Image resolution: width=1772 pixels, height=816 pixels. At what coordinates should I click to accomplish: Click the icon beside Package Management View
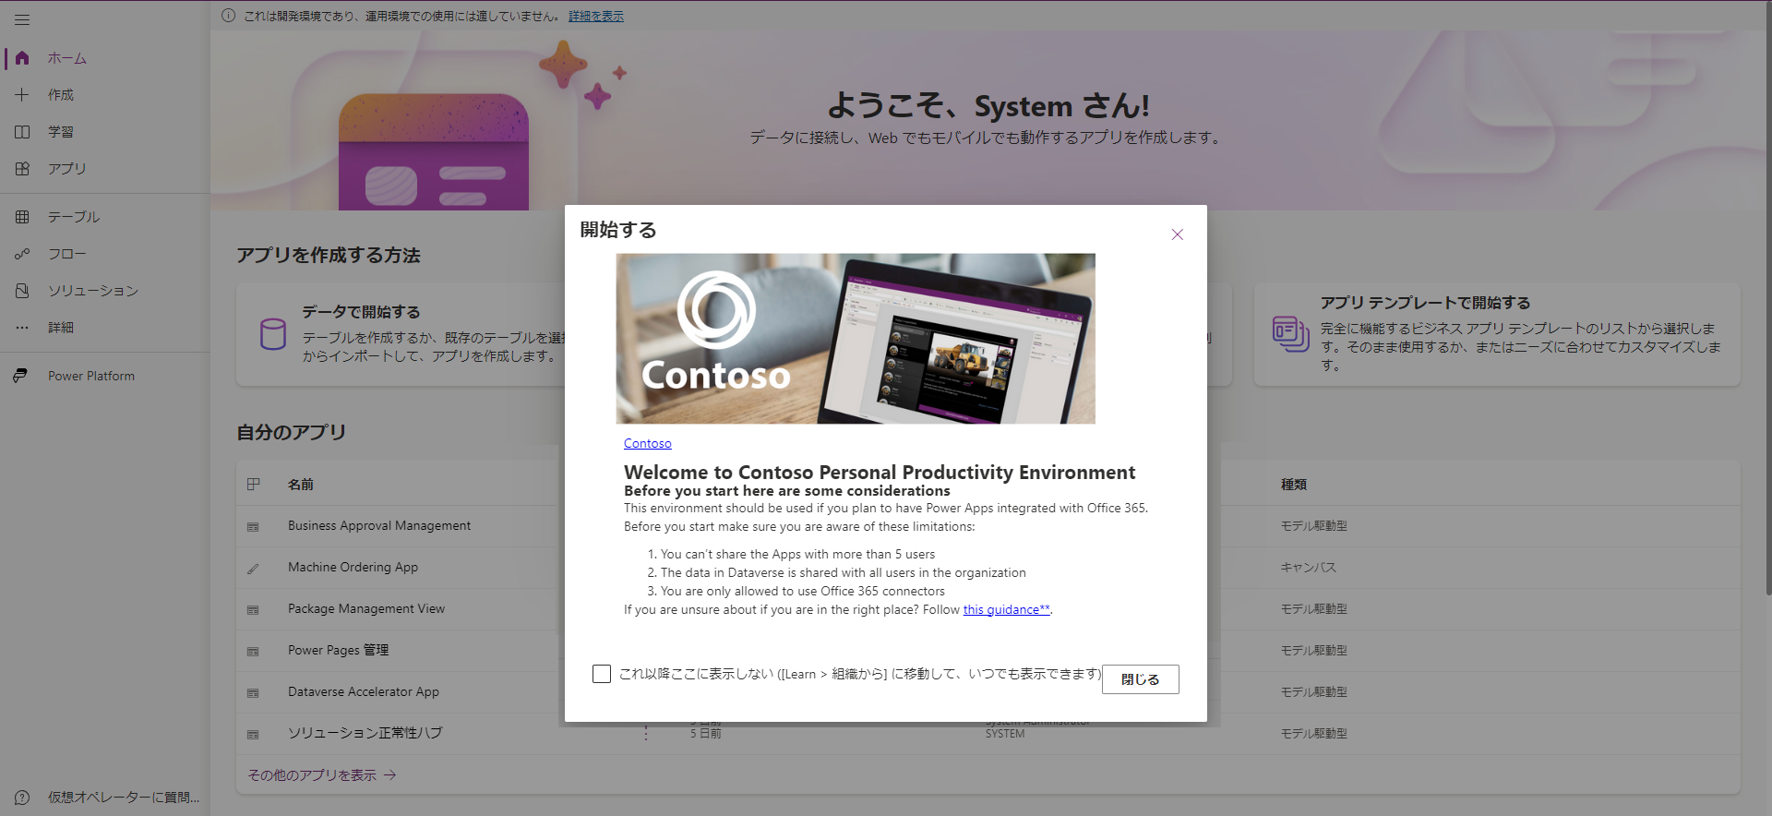pyautogui.click(x=253, y=610)
